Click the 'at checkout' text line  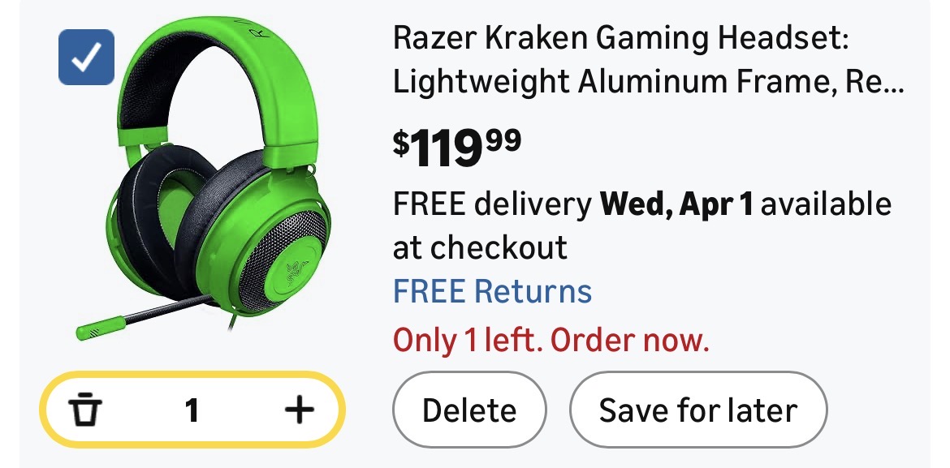tap(480, 247)
